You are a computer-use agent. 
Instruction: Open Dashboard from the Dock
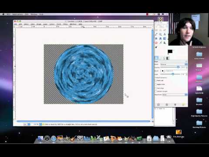[47, 138]
